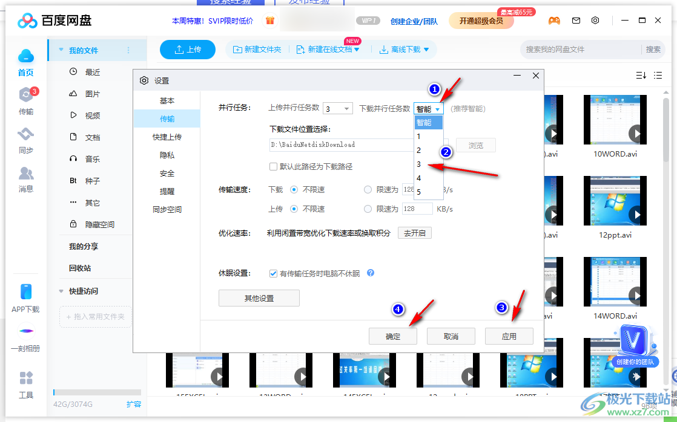Open the 传输 transfer sidebar icon
This screenshot has width=677, height=422.
[26, 95]
